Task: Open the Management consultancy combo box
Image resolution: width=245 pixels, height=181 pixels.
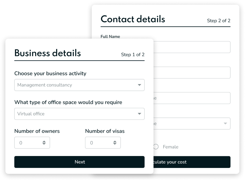Action: pyautogui.click(x=75, y=85)
